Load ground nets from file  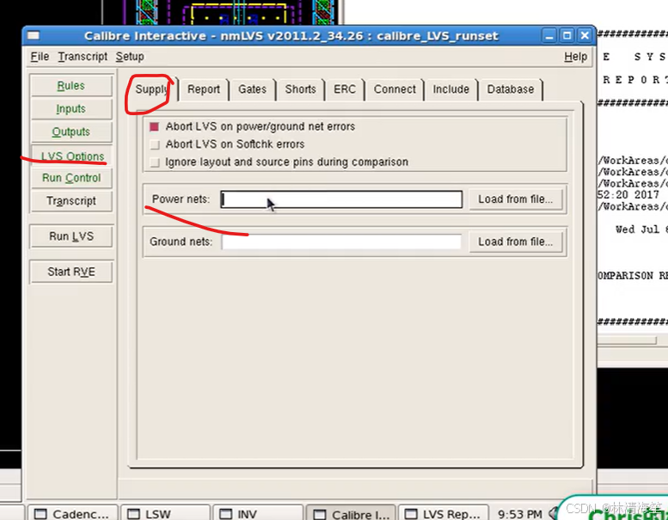tap(515, 242)
